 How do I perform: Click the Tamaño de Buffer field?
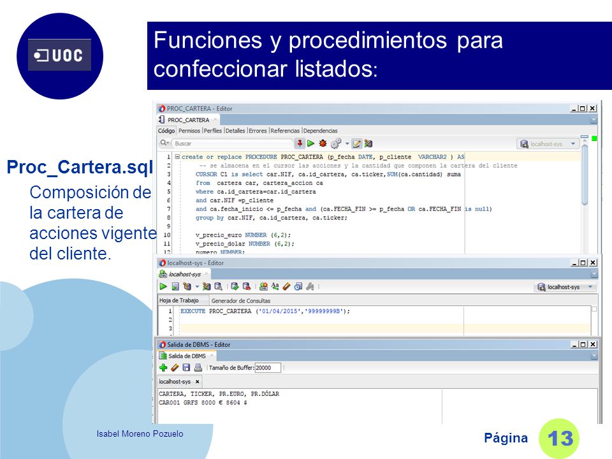tap(268, 368)
